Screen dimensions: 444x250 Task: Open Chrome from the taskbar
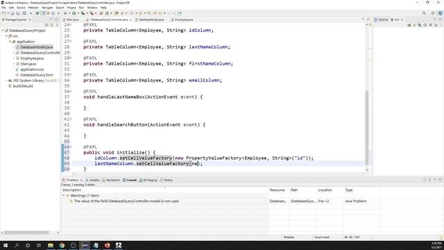point(62,245)
